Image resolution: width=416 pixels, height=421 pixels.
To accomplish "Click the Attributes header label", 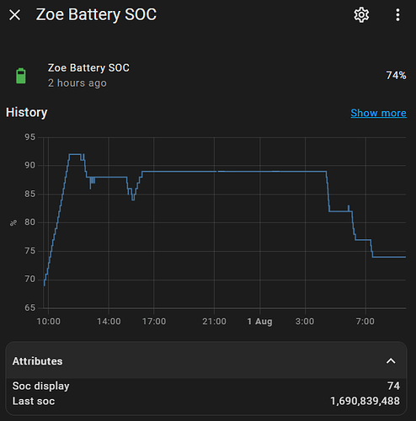I will (x=37, y=361).
